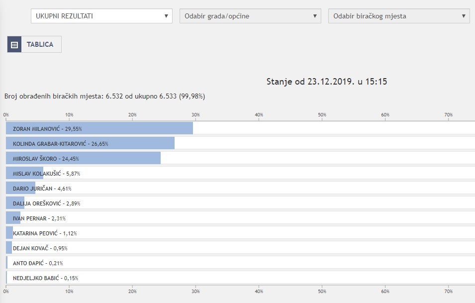The image size is (475, 303).
Task: Click the arrow on the UKUPNI REZULTATI box
Action: tap(166, 16)
